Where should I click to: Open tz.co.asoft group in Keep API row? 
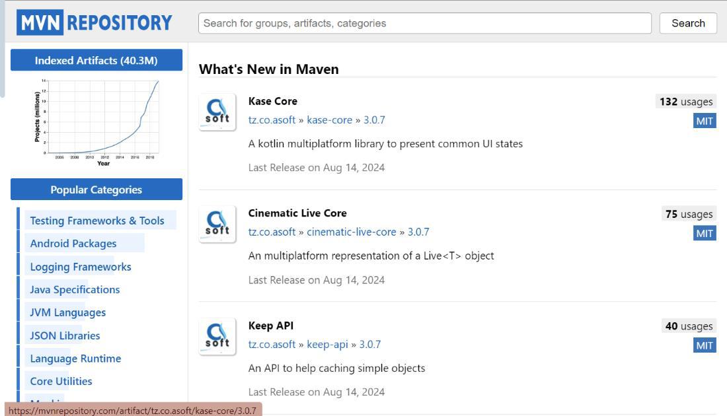[x=272, y=345]
